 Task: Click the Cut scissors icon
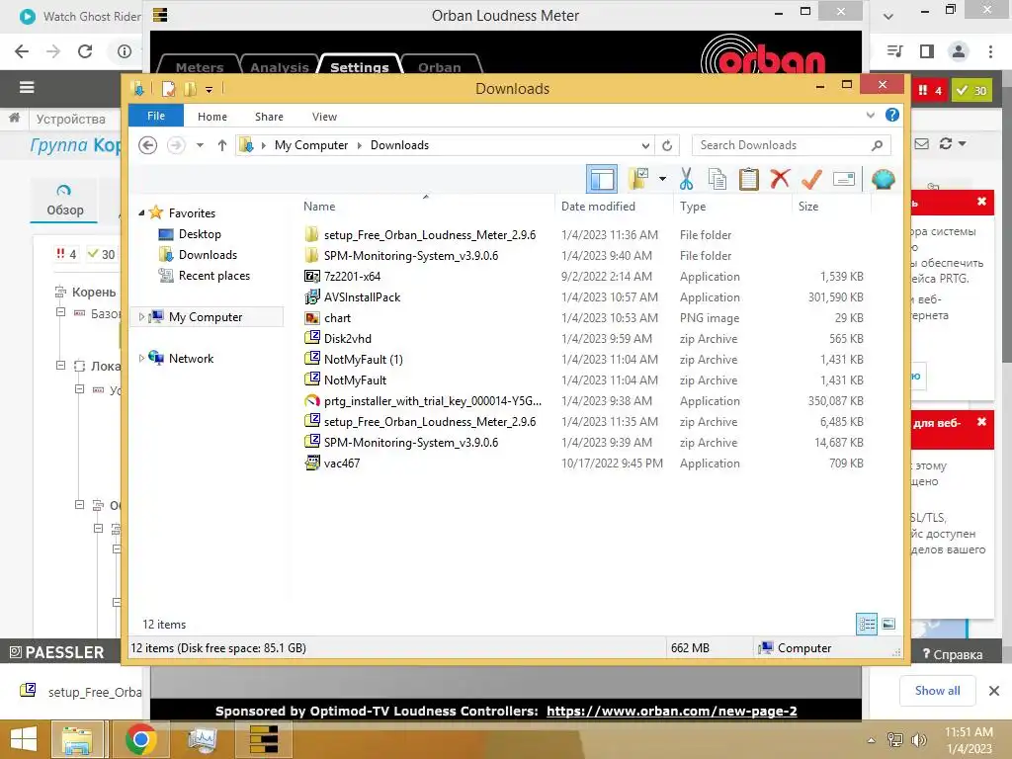tap(686, 179)
